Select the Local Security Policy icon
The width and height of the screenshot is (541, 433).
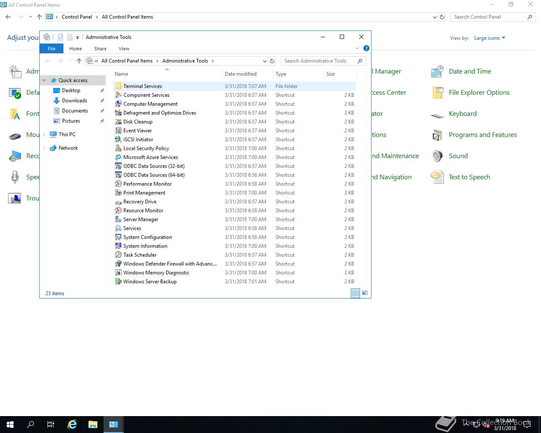[118, 148]
